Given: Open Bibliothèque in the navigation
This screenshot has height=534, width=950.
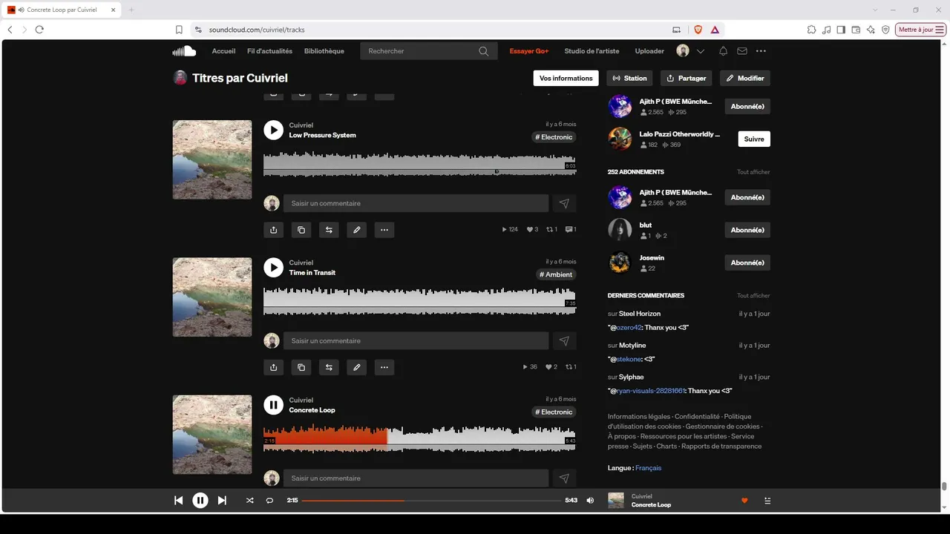Looking at the screenshot, I should click(324, 51).
